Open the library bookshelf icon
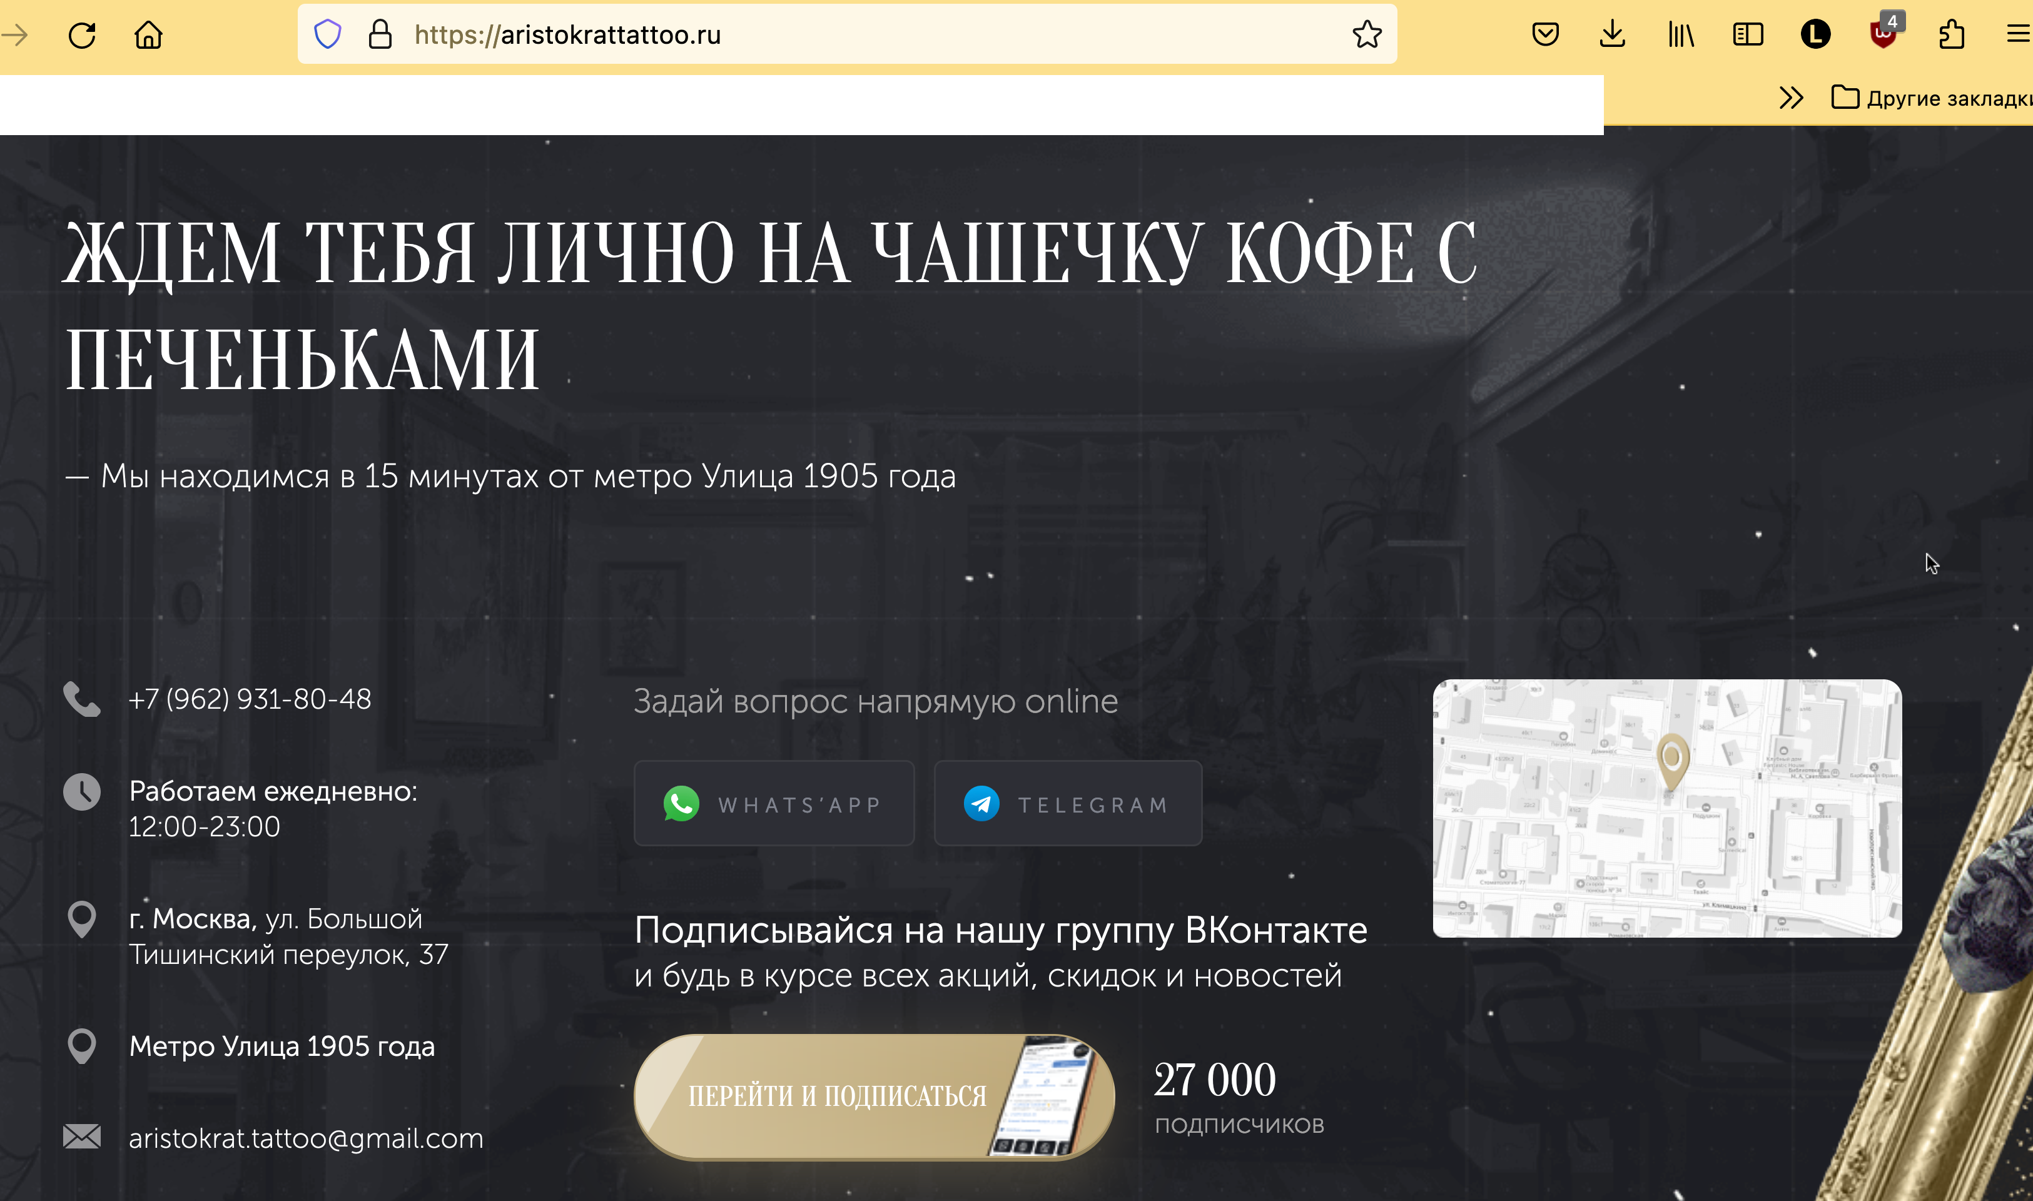 tap(1680, 35)
